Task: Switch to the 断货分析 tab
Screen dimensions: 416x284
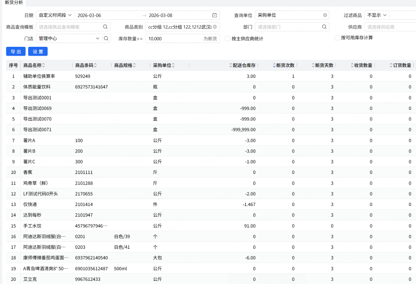Action: click(x=14, y=3)
